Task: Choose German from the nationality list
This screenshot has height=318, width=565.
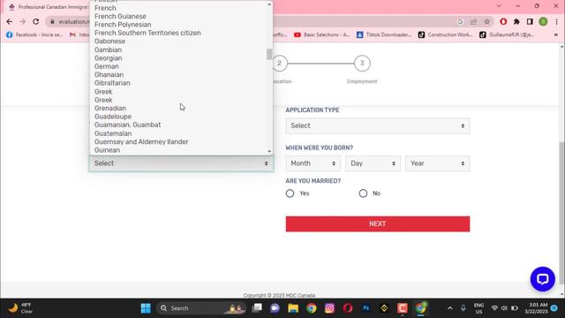Action: click(x=106, y=66)
